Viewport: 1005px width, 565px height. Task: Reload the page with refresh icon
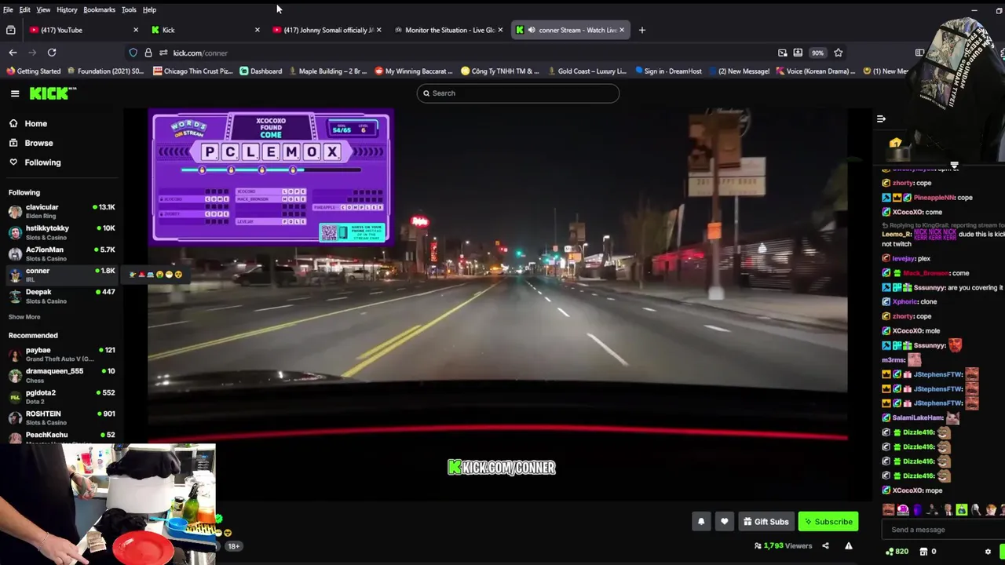click(x=52, y=53)
